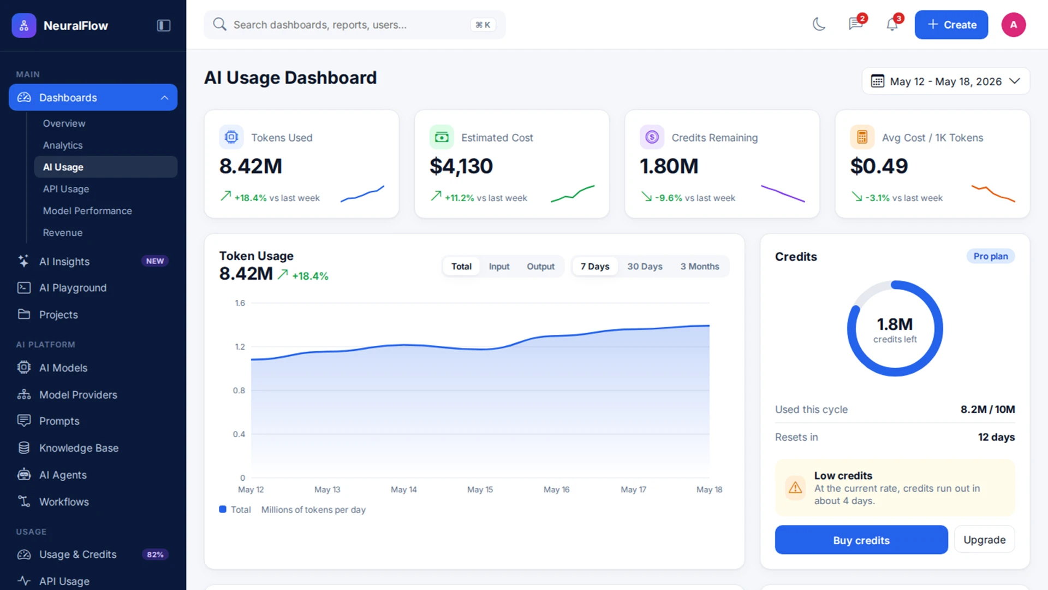Switch chart to Output tokens
This screenshot has height=590, width=1048.
(x=540, y=267)
